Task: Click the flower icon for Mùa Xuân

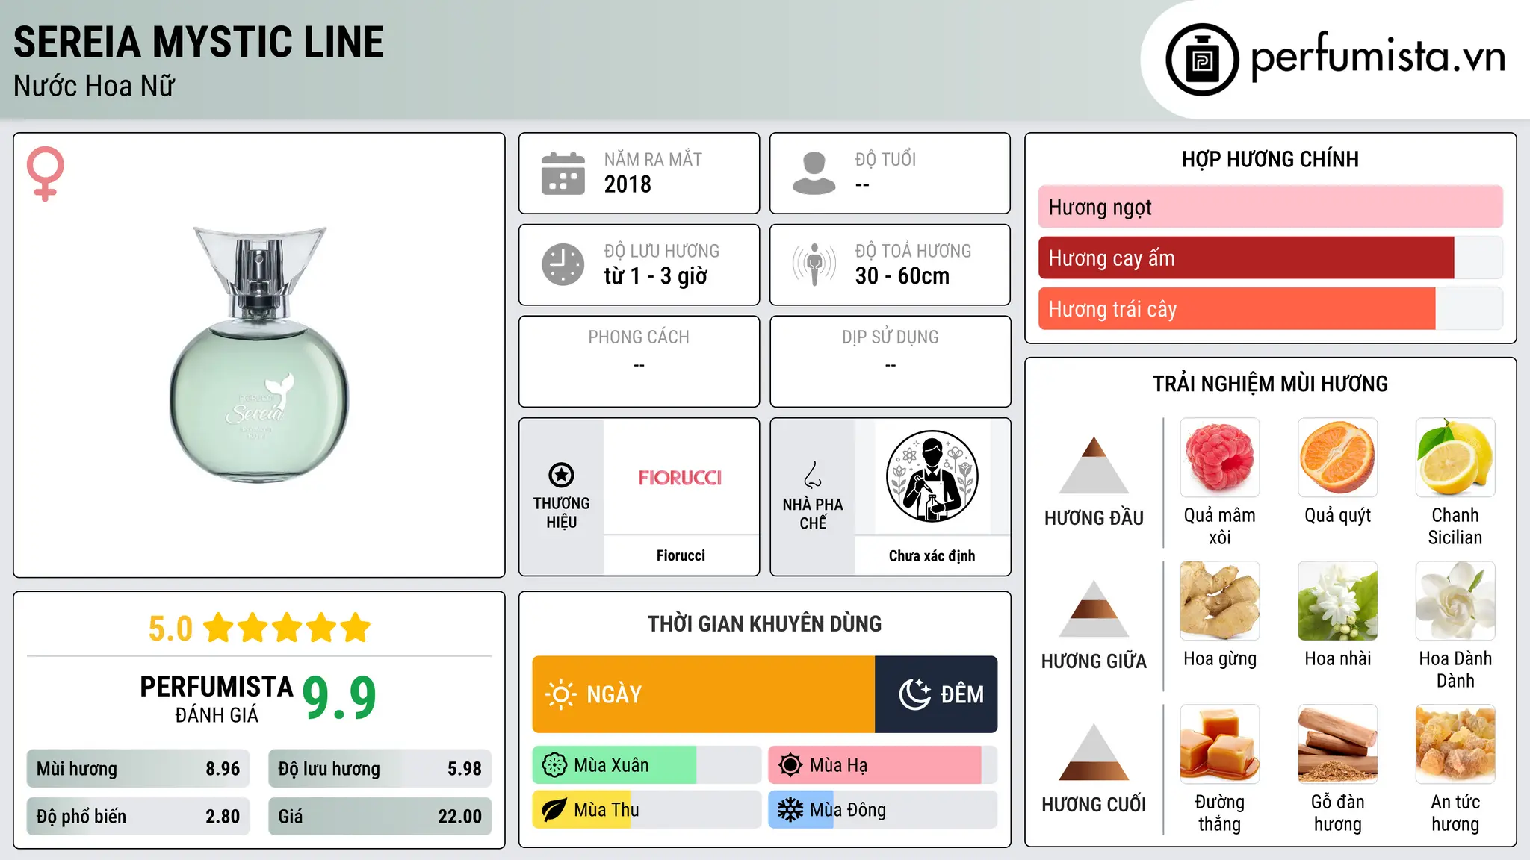Action: [x=554, y=765]
